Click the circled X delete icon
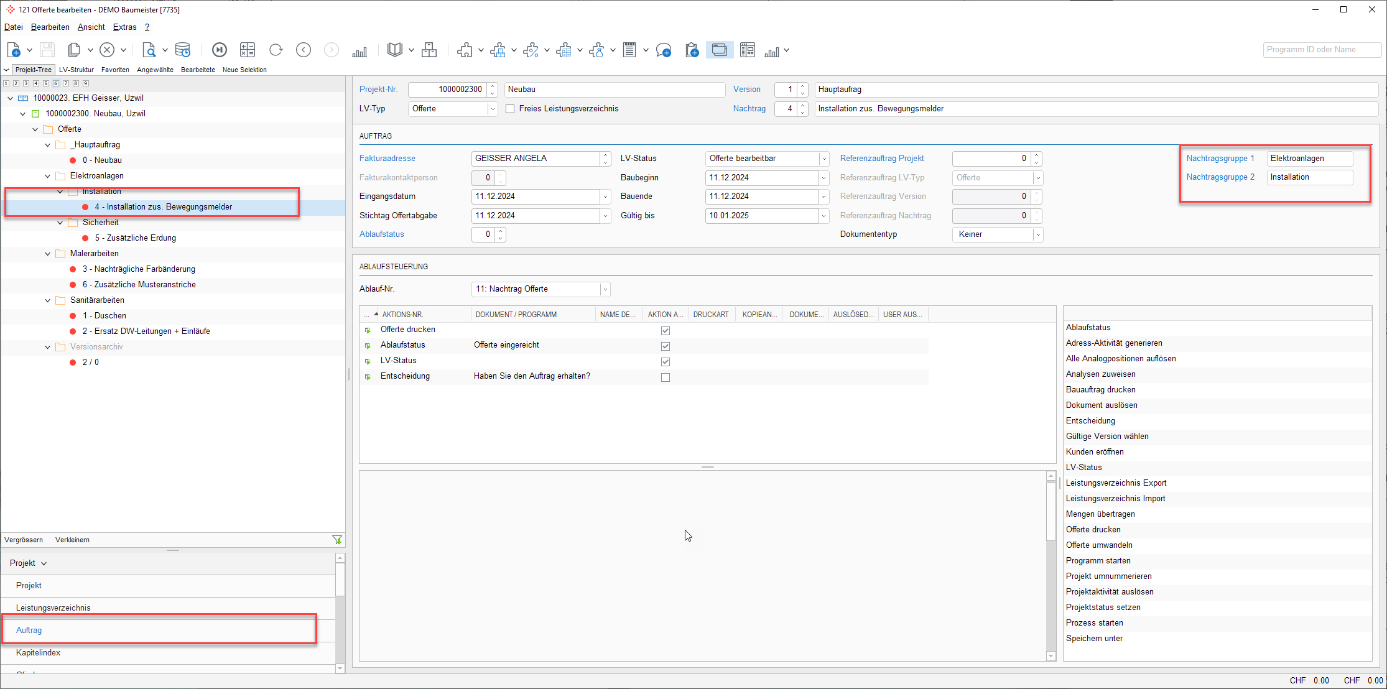Image resolution: width=1387 pixels, height=689 pixels. pos(107,50)
